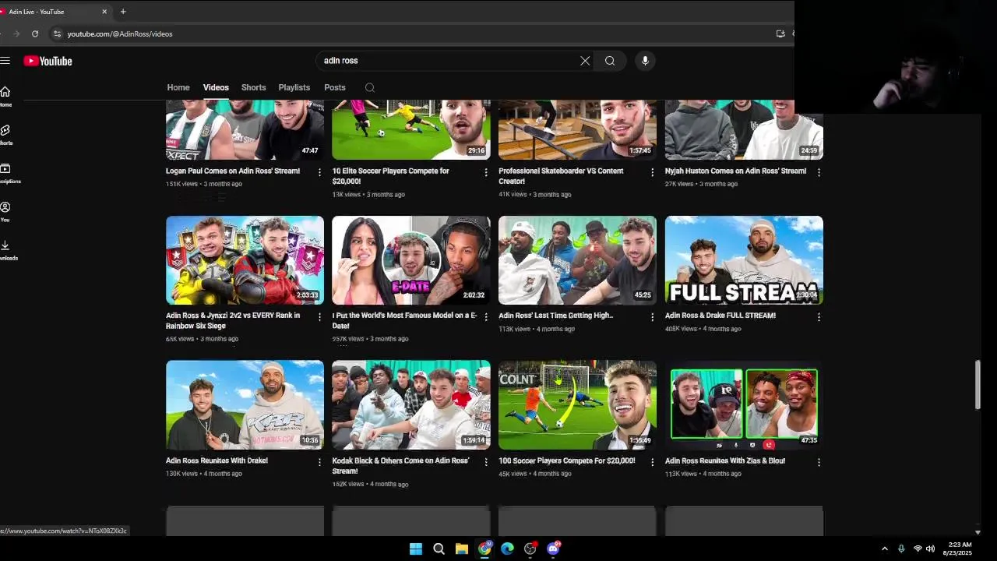Click the browser address bar URL
997x561 pixels.
(x=120, y=34)
